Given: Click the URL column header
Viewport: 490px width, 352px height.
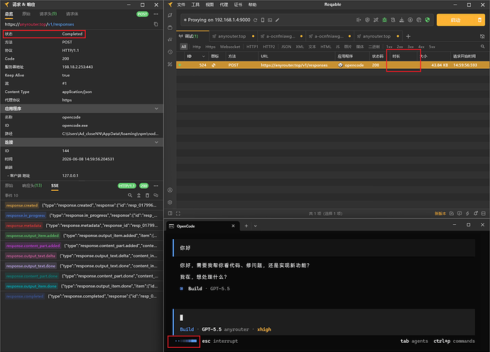Looking at the screenshot, I should click(x=264, y=57).
